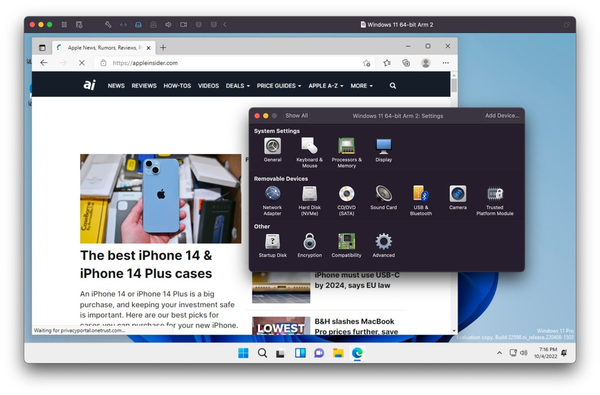Open the Windows Start menu

pos(243,353)
